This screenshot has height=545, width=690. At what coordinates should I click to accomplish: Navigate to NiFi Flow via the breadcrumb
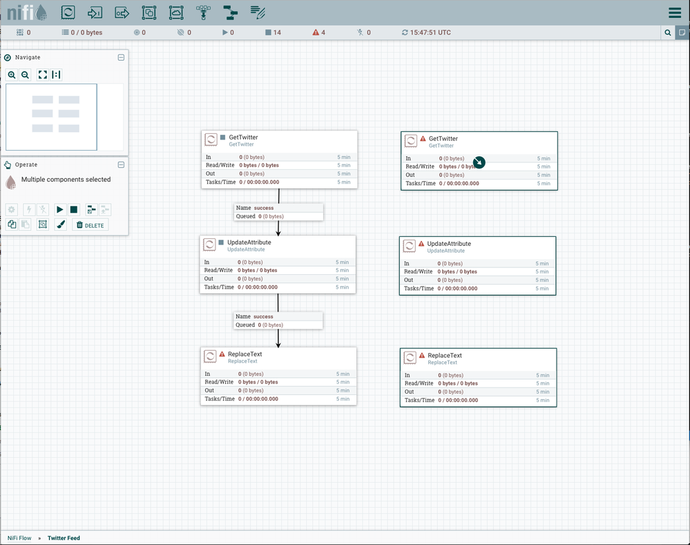pyautogui.click(x=19, y=537)
